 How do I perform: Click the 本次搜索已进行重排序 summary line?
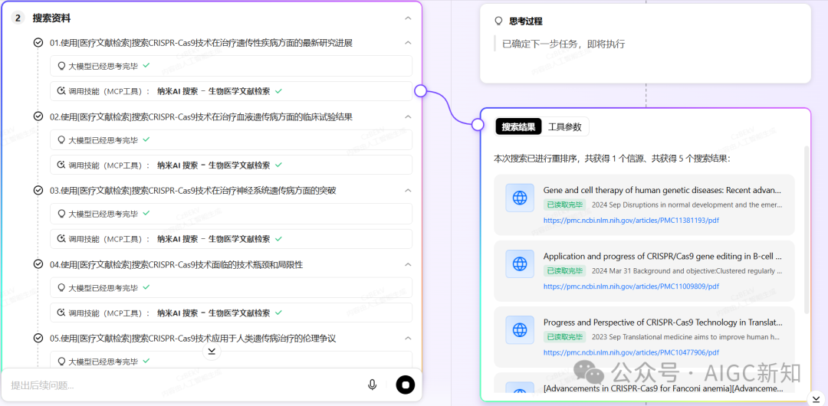(x=612, y=159)
